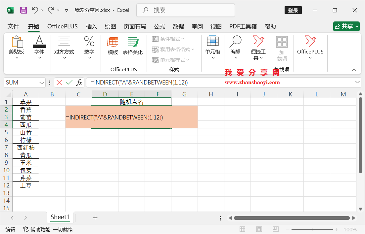The height and width of the screenshot is (234, 365).
Task: Click the 随机点名 merged header cell
Action: tap(131, 102)
